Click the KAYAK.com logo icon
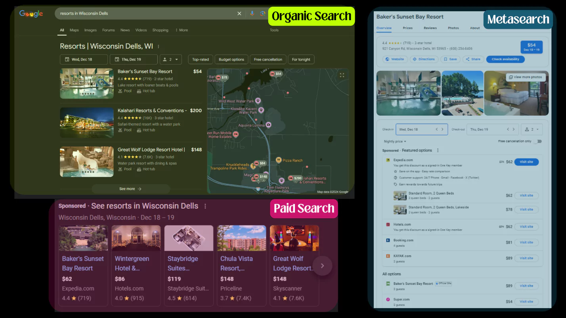Screen dimensions: 566x318 (x=388, y=256)
